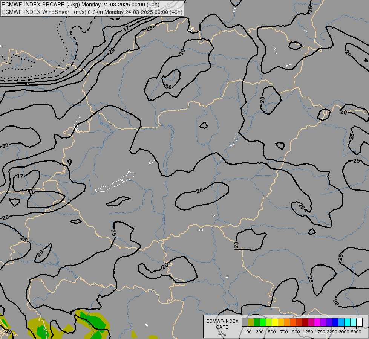369x339 pixels.
Task: Click the pure blue legend swatch
Action: coord(335,322)
